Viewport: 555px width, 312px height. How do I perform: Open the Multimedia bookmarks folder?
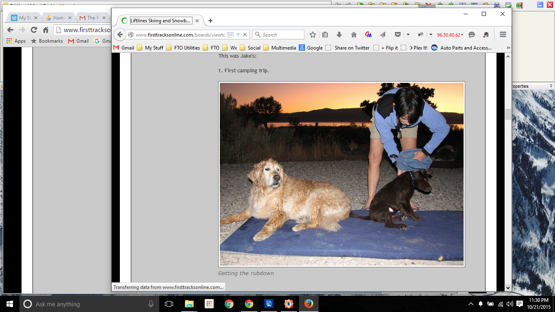[280, 48]
